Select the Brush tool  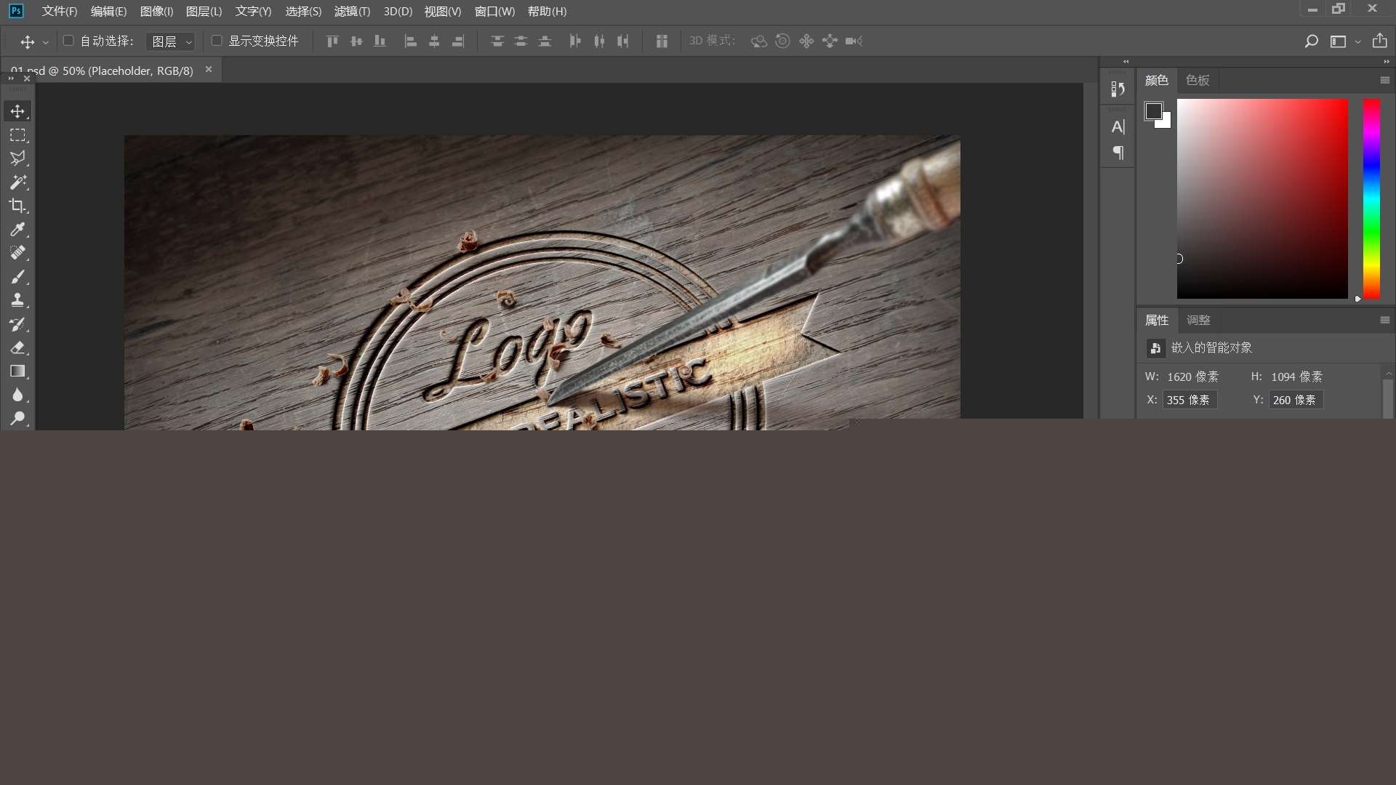point(17,277)
